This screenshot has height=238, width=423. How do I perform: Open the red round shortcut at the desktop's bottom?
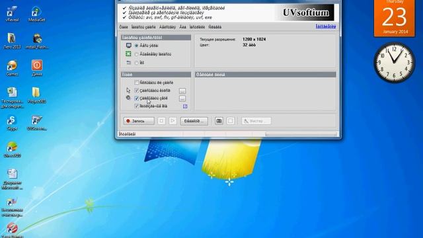(x=12, y=230)
